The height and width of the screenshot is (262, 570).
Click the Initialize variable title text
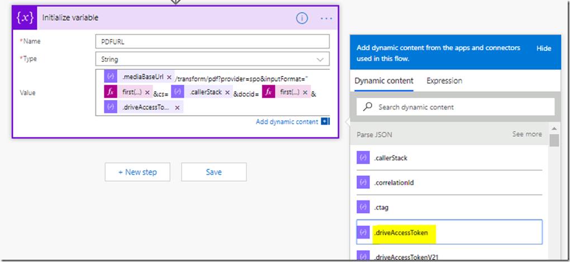(70, 18)
